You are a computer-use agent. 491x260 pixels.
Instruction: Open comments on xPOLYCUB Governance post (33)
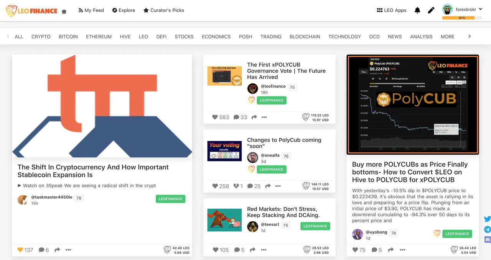[x=240, y=117]
